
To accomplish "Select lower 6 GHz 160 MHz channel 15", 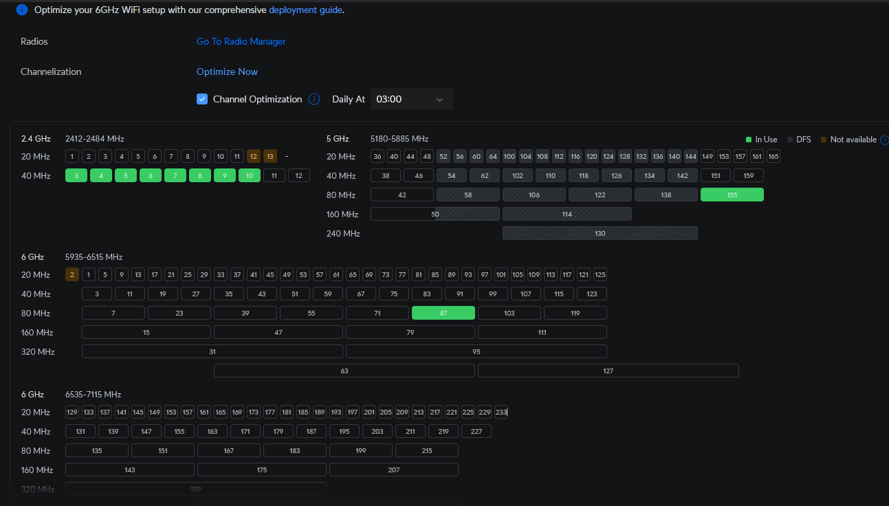I will (x=146, y=332).
